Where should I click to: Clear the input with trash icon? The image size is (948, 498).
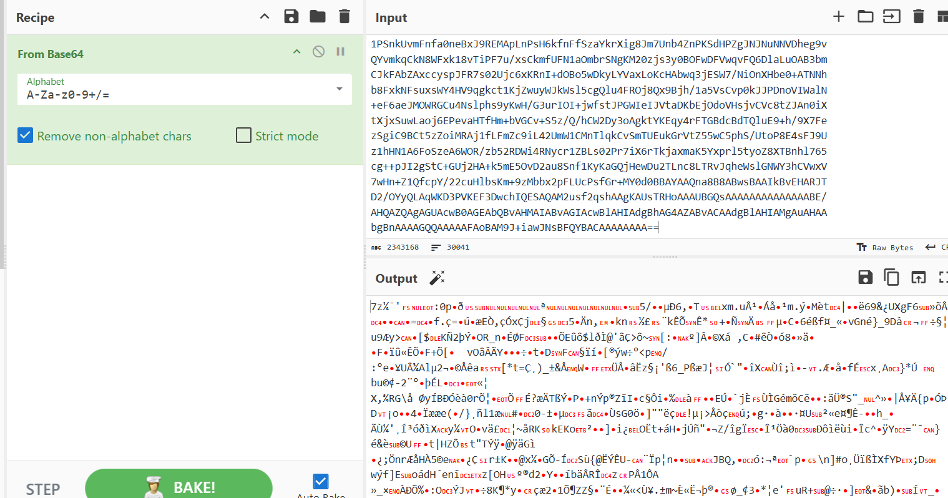918,17
